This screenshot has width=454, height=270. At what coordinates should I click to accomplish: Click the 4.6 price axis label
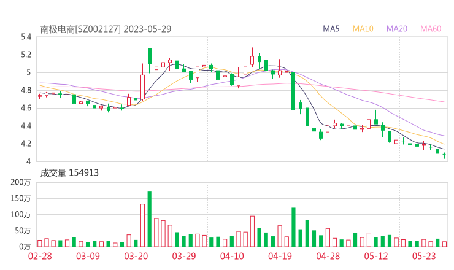[x=26, y=108]
